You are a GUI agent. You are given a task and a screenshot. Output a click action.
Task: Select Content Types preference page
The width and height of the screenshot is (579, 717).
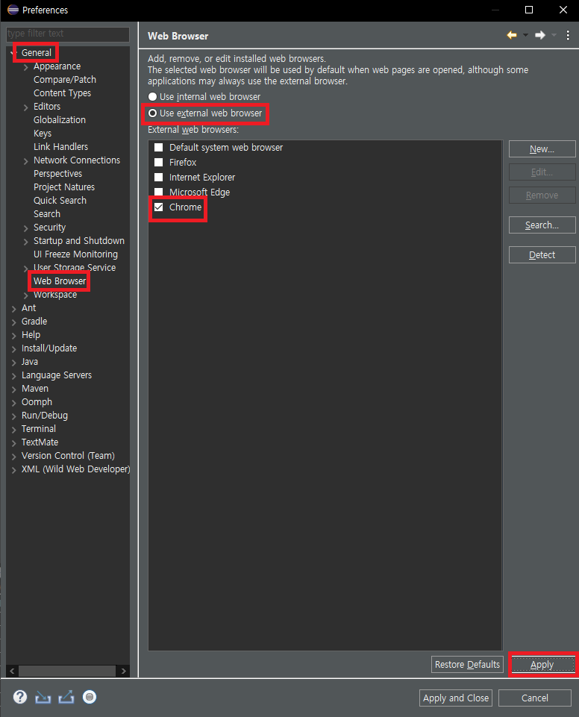62,93
